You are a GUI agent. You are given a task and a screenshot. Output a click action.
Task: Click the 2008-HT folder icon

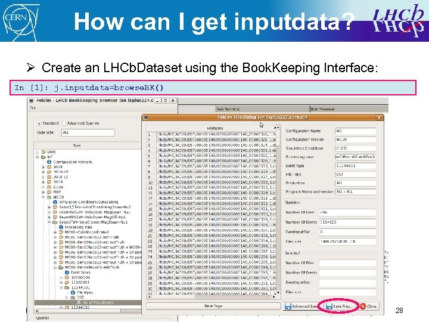(49, 172)
